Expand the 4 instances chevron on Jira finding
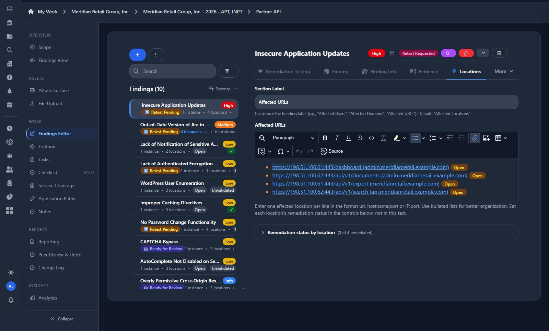The width and height of the screenshot is (549, 331). (x=206, y=132)
